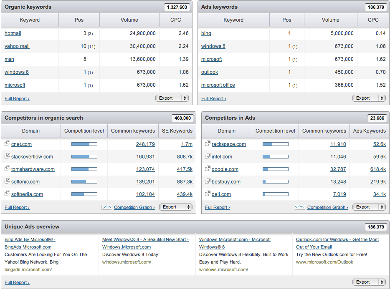Click the Competitors in Ads total 23,686 badge
The width and height of the screenshot is (390, 289).
(377, 118)
